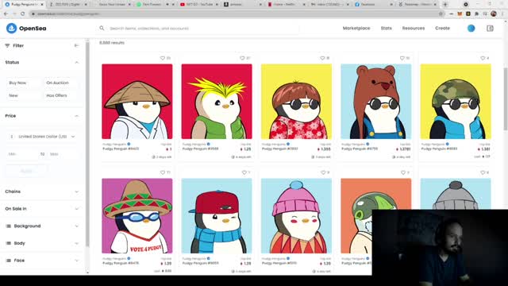
Task: Expand the On Sale In filter
Action: 42,209
